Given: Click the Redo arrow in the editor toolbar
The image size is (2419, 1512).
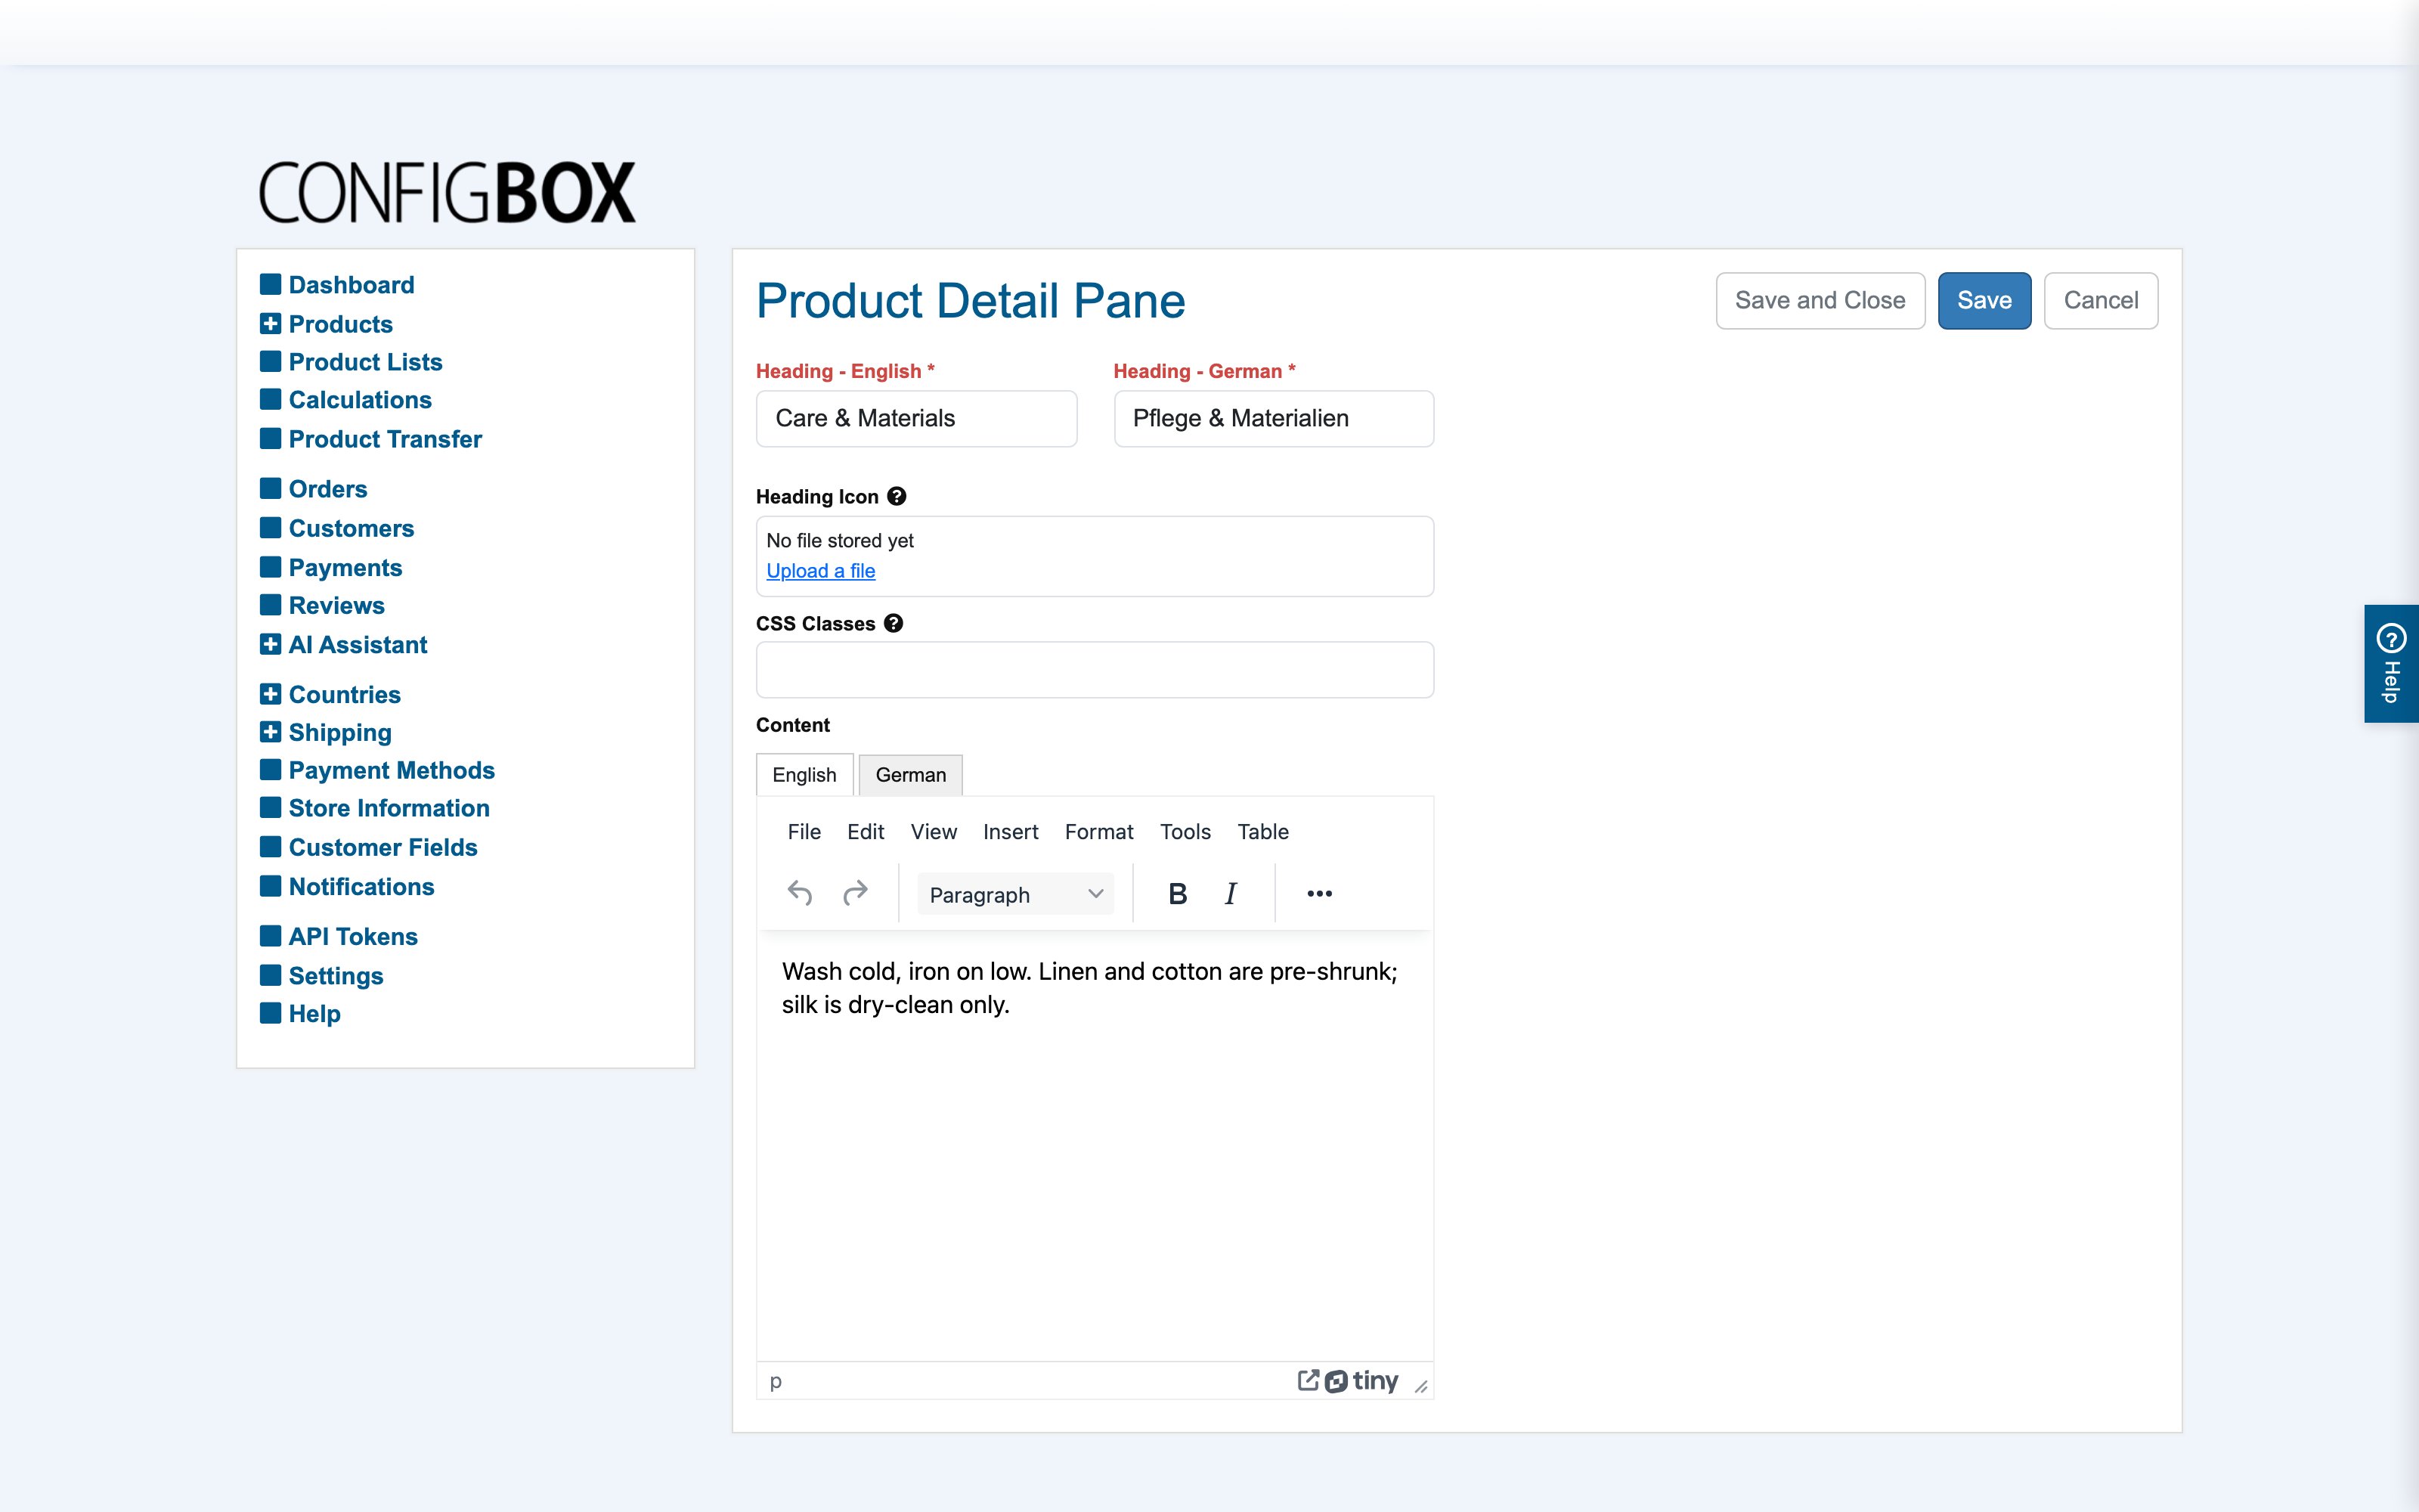Looking at the screenshot, I should pos(856,893).
